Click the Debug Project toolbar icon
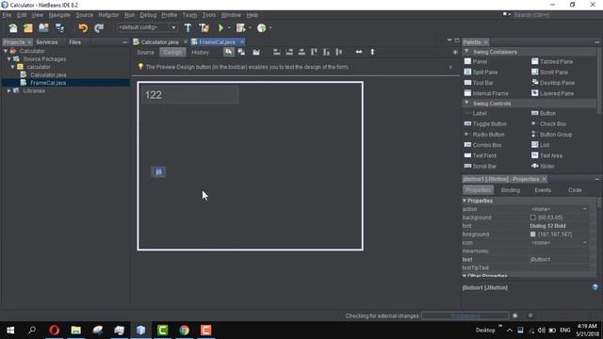 [x=241, y=28]
